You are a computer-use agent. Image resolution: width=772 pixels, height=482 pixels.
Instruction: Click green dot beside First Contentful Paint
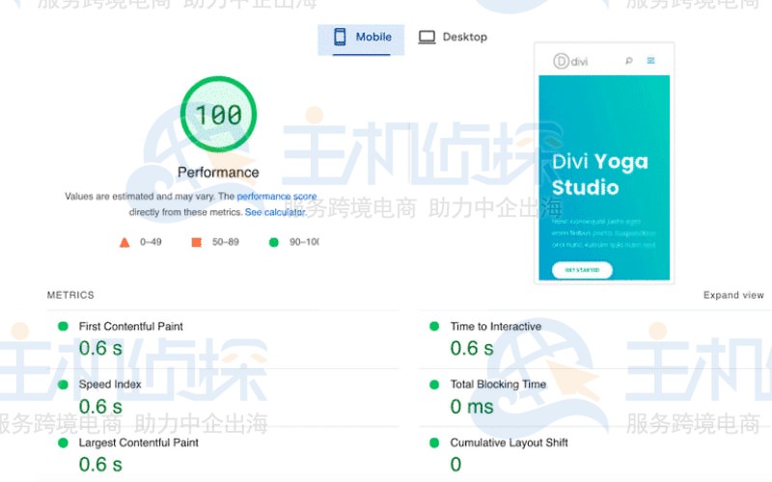click(x=64, y=327)
